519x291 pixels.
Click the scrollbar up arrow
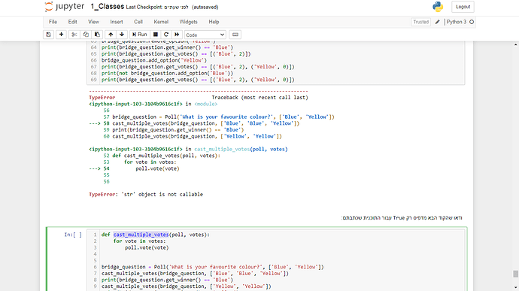click(515, 44)
